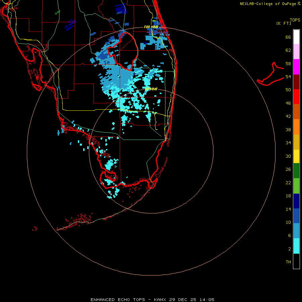Select the light pink legend color band
This screenshot has height=302, width=302.
296,51
